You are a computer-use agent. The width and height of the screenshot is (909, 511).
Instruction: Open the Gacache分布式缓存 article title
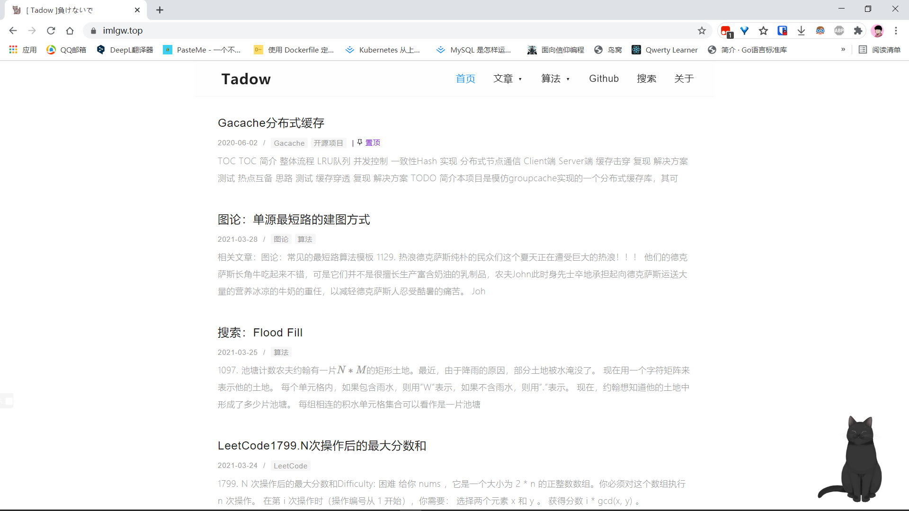tap(271, 123)
